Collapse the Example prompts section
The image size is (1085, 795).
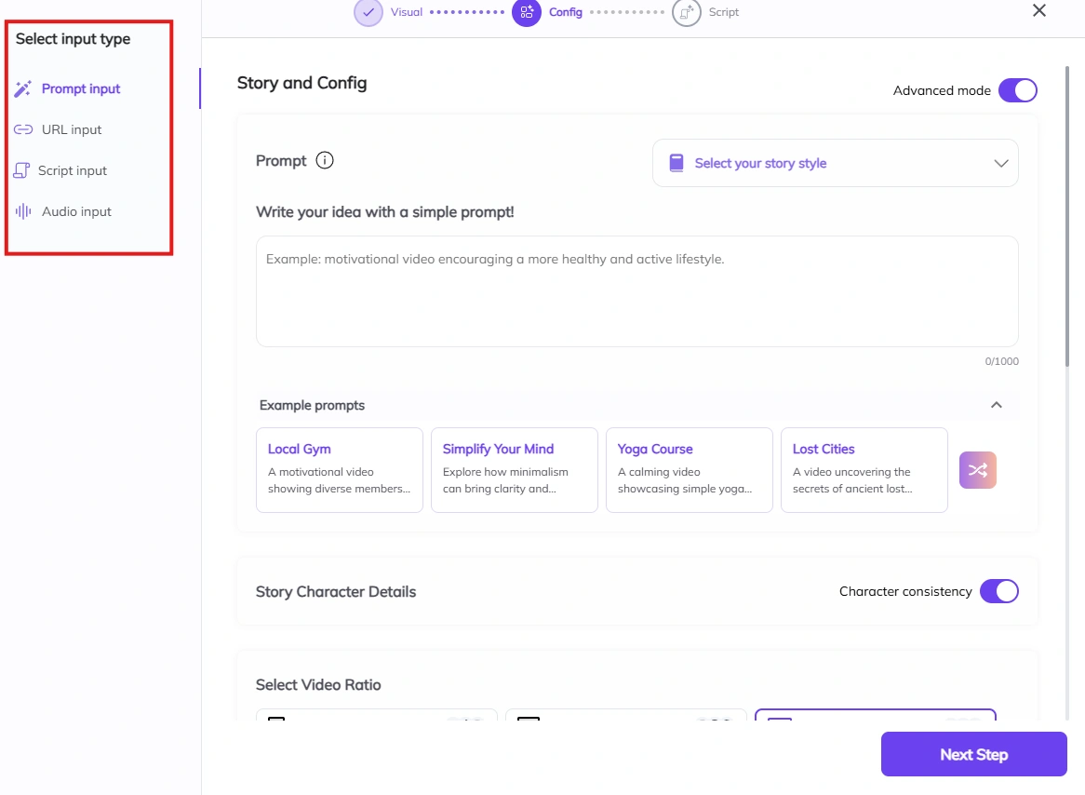click(997, 405)
